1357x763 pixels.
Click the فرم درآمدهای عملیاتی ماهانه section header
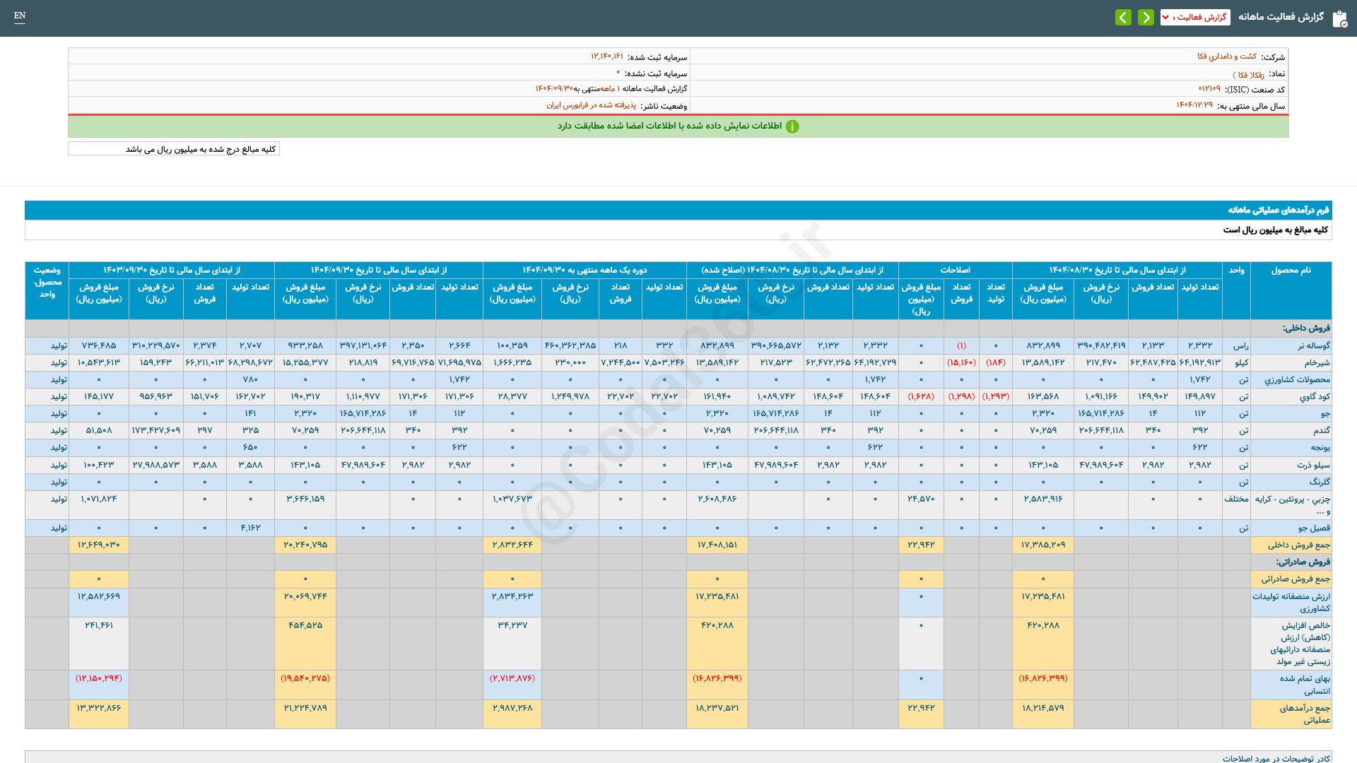[1278, 210]
